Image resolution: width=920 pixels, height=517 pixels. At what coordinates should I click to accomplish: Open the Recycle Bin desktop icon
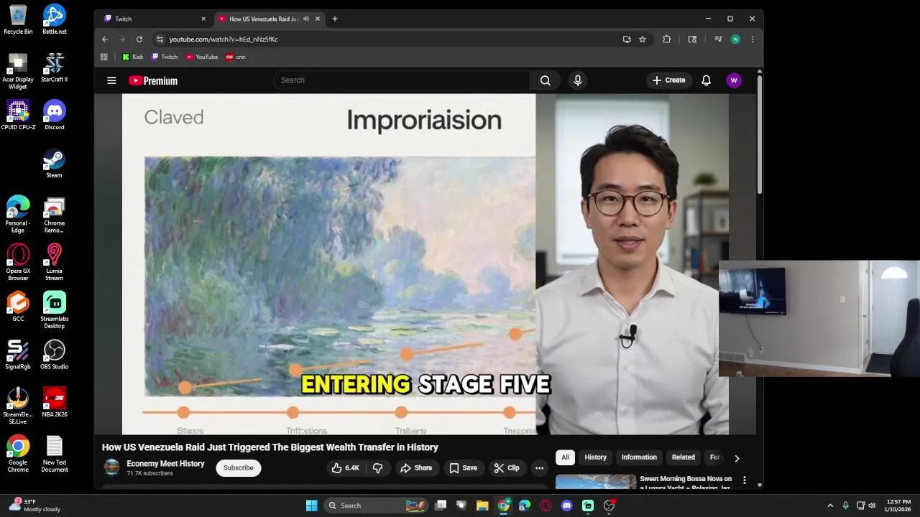(18, 19)
